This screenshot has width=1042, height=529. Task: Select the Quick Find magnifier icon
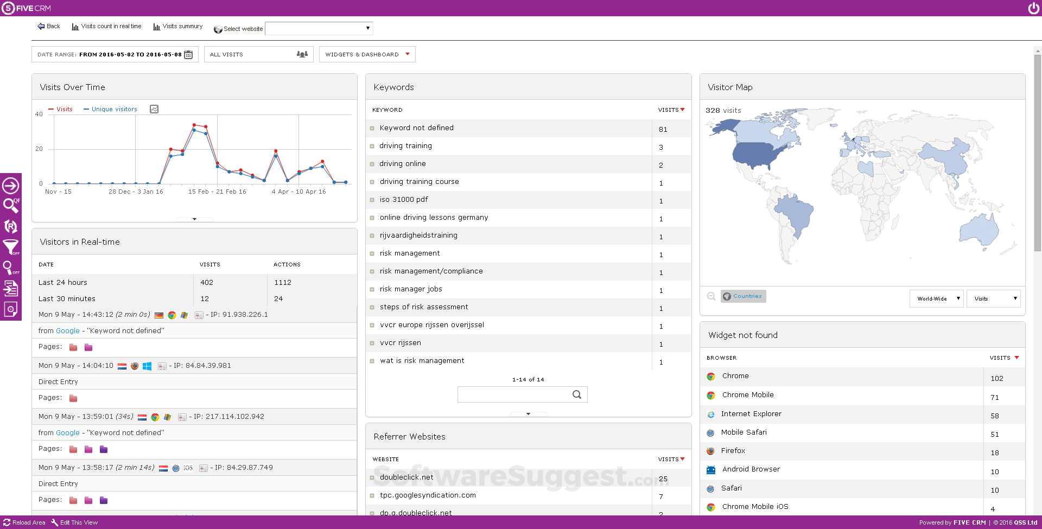11,206
